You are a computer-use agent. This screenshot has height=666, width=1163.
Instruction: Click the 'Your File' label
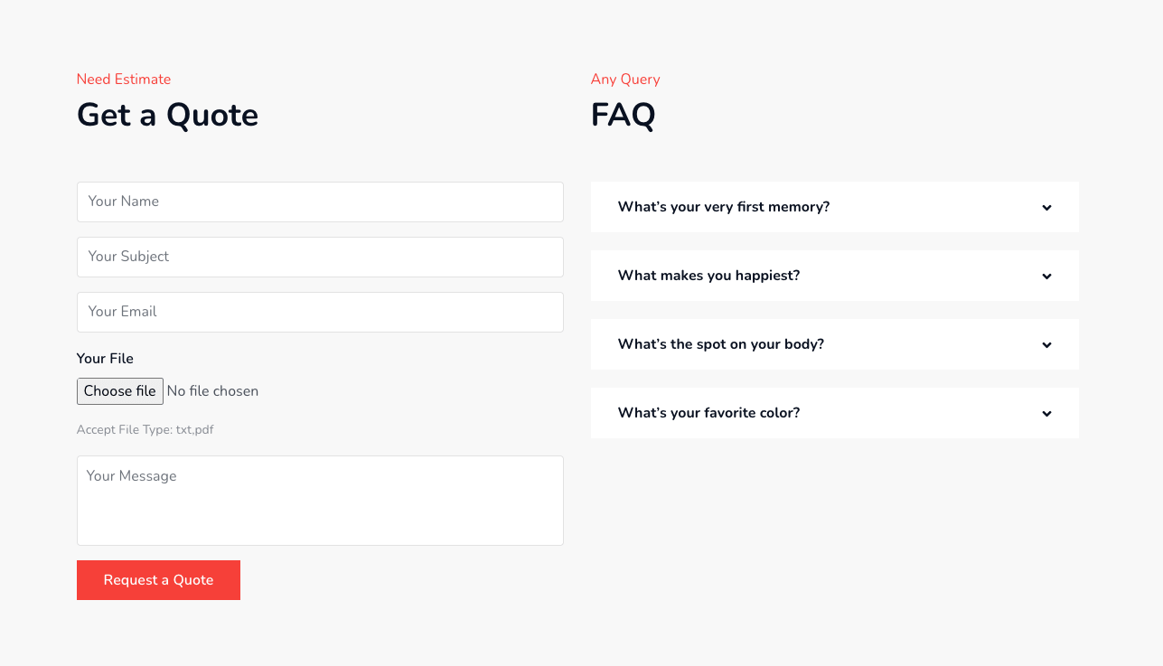[x=105, y=359]
